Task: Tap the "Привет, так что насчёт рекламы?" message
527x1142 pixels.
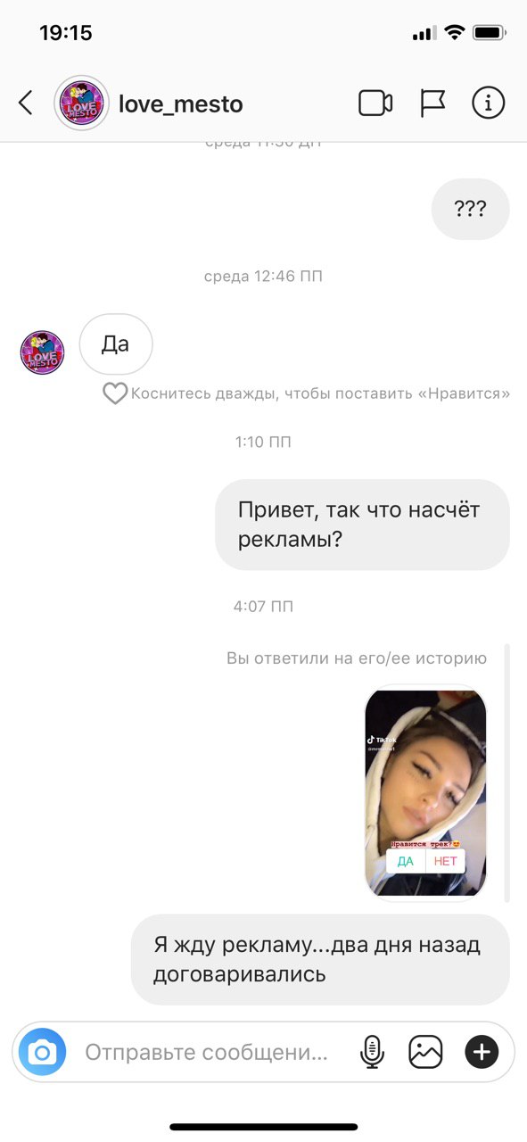Action: click(362, 525)
